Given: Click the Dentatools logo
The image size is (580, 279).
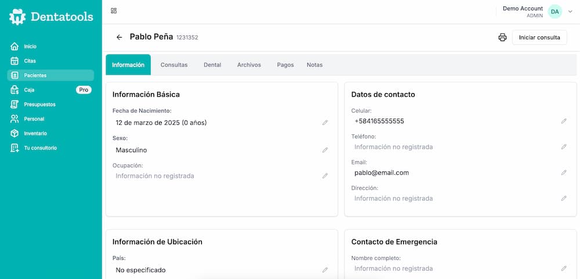Looking at the screenshot, I should click(x=51, y=17).
